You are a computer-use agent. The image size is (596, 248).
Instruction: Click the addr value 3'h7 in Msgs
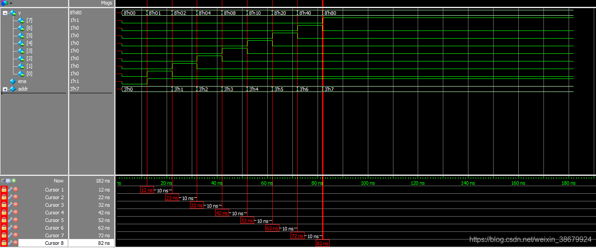click(x=75, y=89)
